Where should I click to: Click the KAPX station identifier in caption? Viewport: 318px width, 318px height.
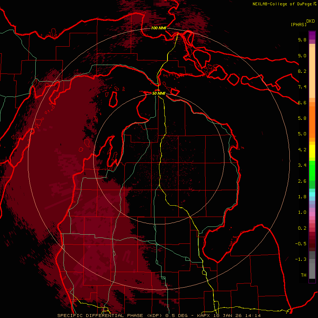pyautogui.click(x=204, y=316)
